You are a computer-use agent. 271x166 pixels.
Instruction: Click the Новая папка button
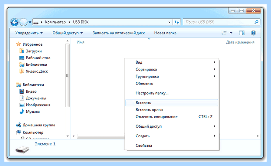[x=165, y=33]
